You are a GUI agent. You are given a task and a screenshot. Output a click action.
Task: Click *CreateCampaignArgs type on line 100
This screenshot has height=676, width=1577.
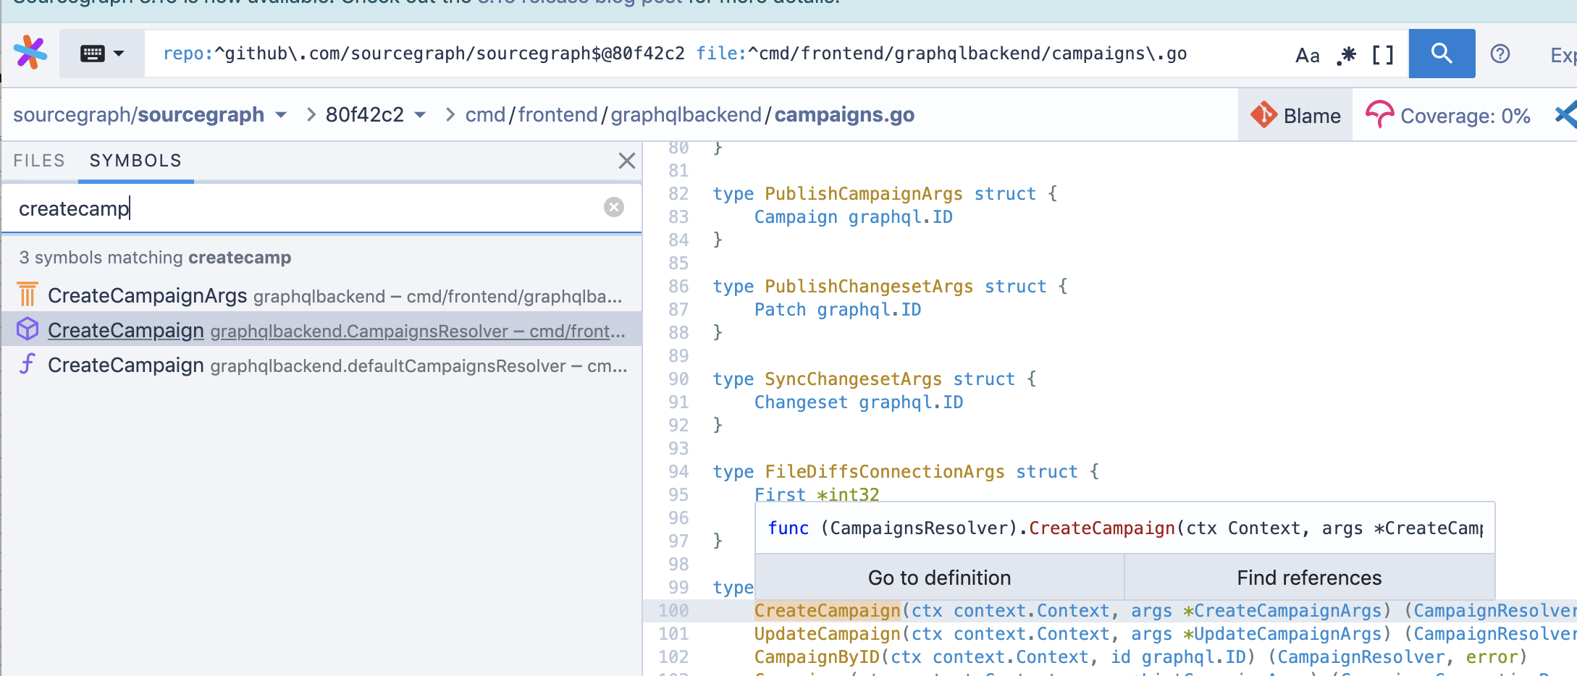coord(1282,611)
